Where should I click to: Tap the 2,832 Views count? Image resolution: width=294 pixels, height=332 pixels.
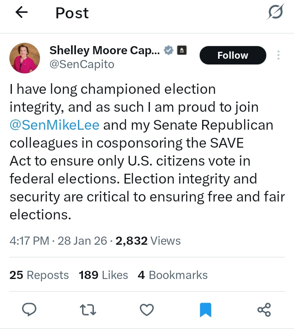click(x=148, y=241)
